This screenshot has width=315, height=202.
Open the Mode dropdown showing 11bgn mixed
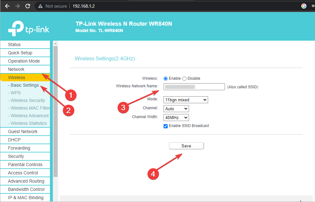pos(185,100)
